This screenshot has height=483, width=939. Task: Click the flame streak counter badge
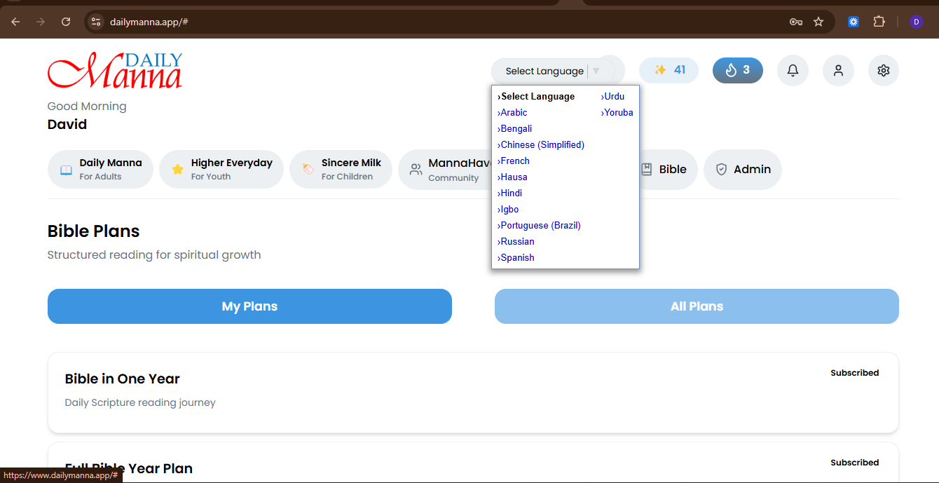pyautogui.click(x=737, y=70)
